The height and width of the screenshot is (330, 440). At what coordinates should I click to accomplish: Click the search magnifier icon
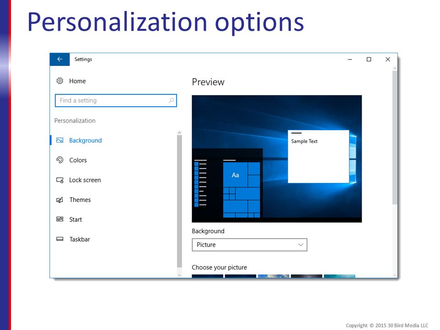171,100
